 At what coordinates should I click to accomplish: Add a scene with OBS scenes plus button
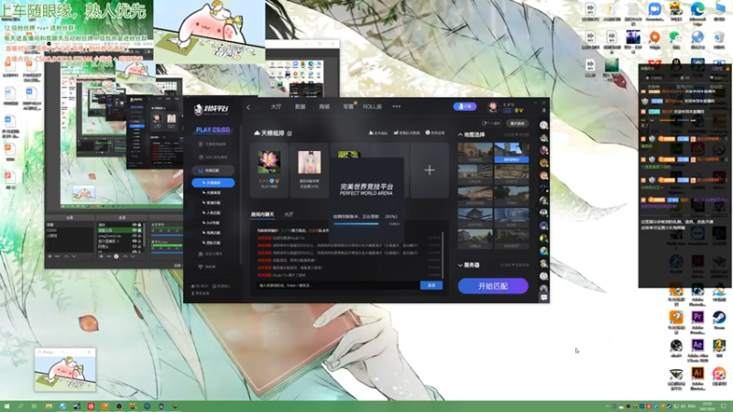pyautogui.click(x=49, y=256)
